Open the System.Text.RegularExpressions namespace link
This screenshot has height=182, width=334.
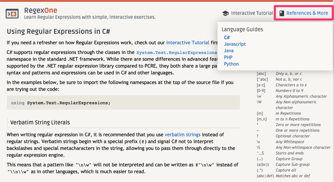coord(177,52)
